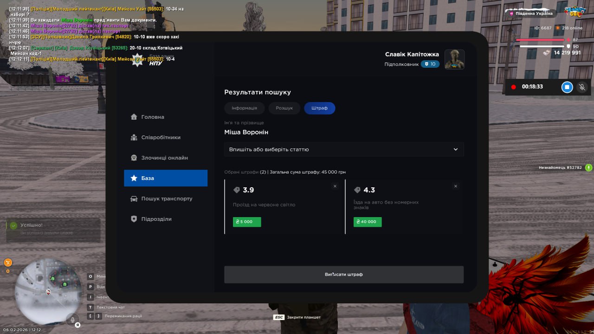
Task: Click the total fine sum 45 000 грн
Action: tap(333, 172)
